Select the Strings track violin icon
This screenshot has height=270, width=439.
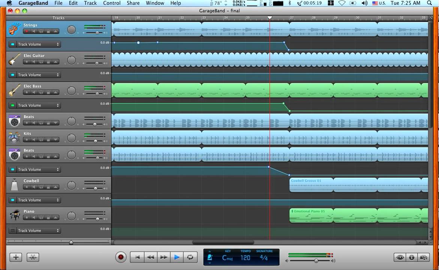pyautogui.click(x=14, y=29)
